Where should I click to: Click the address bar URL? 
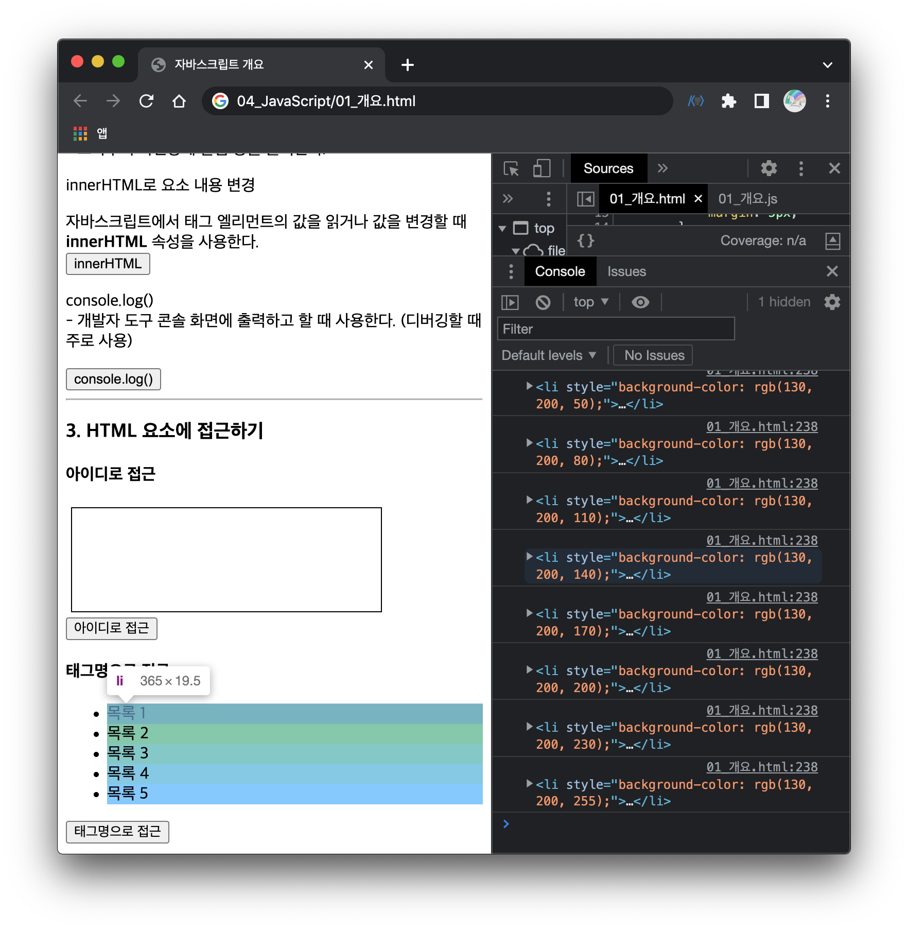coord(326,101)
